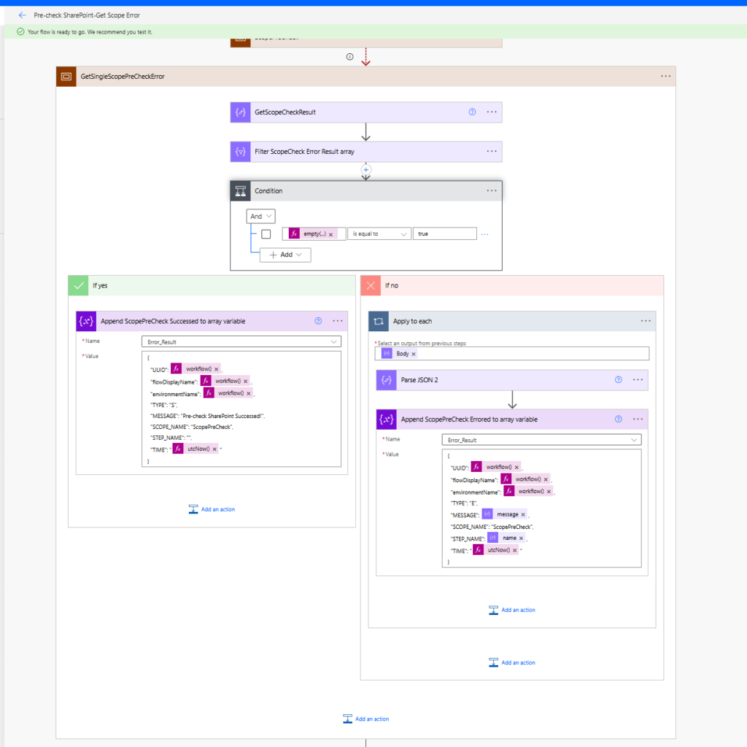
Task: Open ellipsis menu on the Condition card
Action: 492,191
